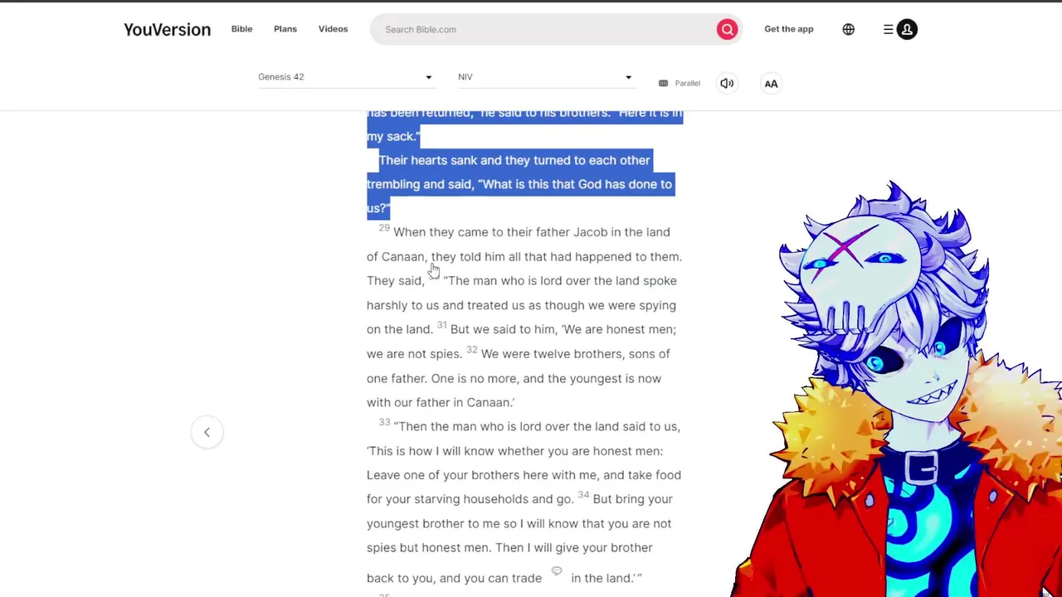1062x597 pixels.
Task: Go to previous chapter arrow
Action: [x=207, y=432]
